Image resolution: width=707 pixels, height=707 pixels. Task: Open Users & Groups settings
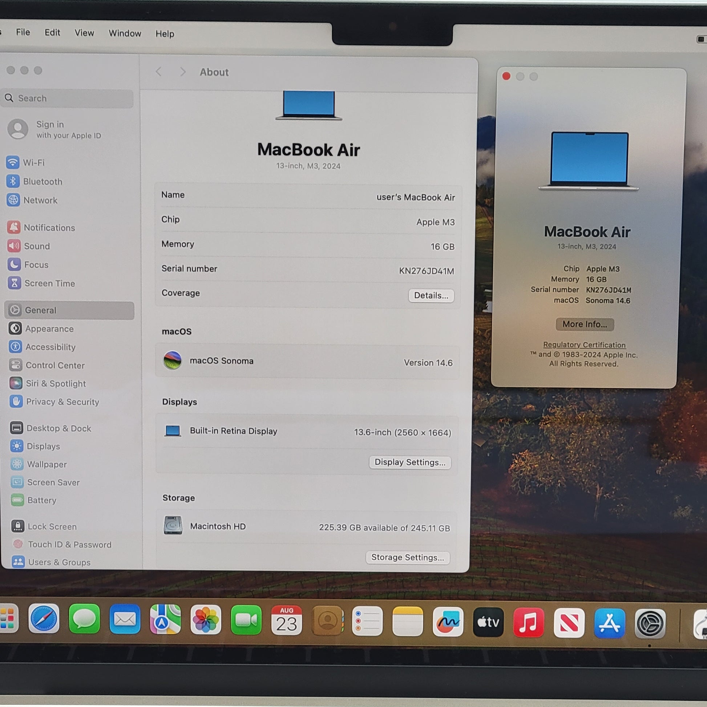pyautogui.click(x=51, y=562)
